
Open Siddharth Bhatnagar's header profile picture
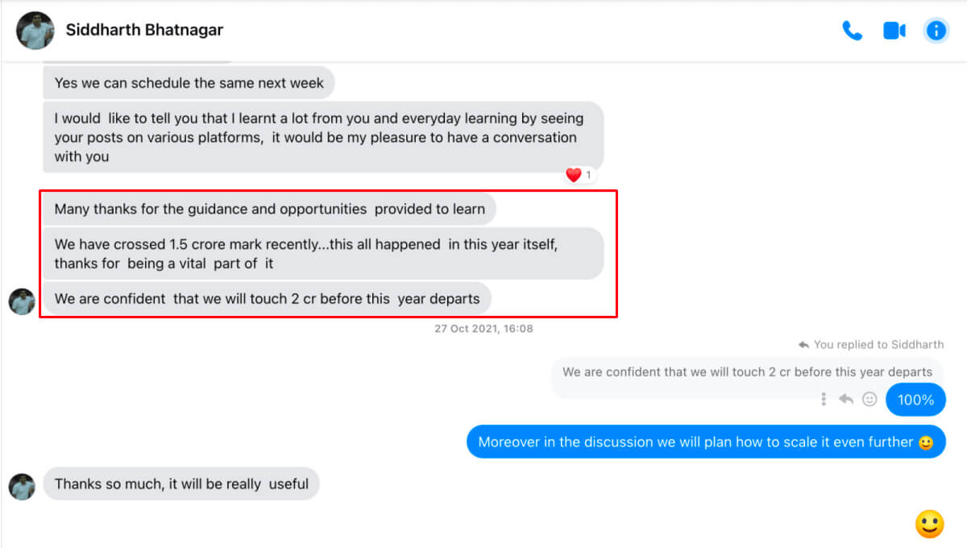(35, 31)
